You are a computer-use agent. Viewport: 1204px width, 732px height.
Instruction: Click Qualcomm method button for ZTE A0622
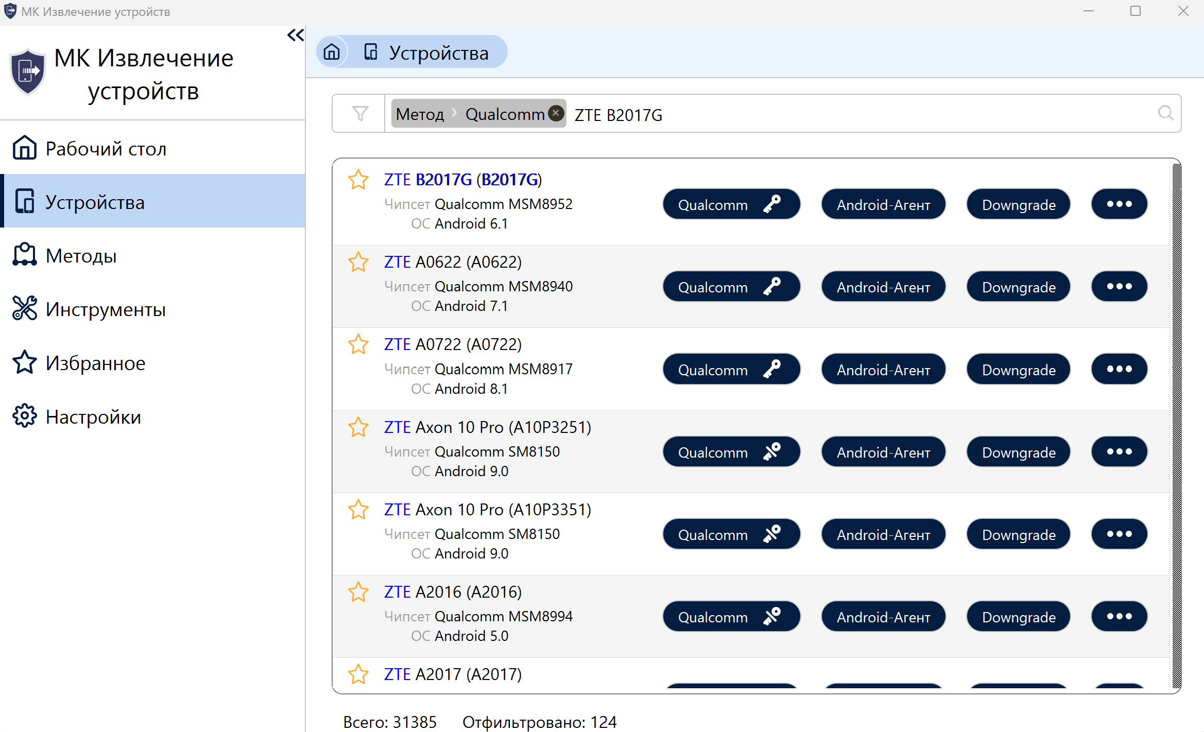(731, 287)
